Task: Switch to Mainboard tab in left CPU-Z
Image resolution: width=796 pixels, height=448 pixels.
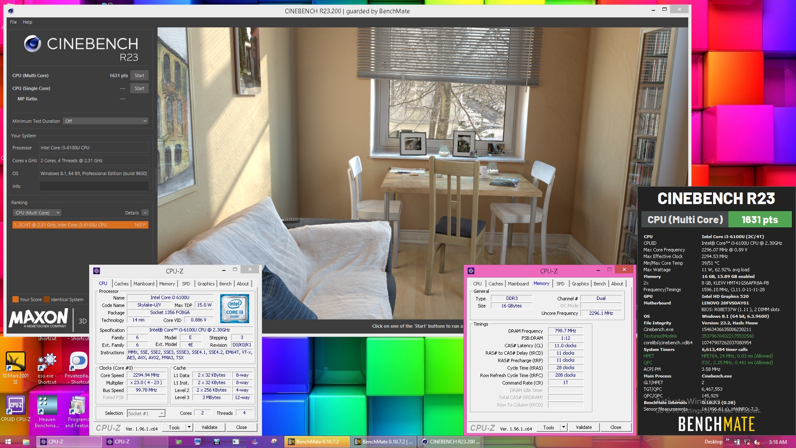Action: (144, 284)
